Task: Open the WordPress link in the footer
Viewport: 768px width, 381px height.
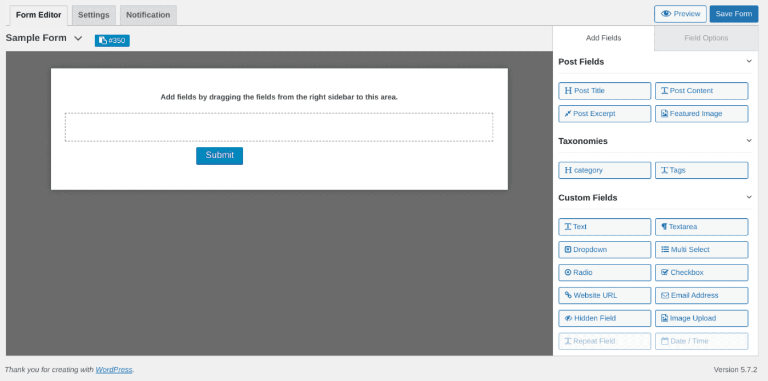Action: point(113,370)
